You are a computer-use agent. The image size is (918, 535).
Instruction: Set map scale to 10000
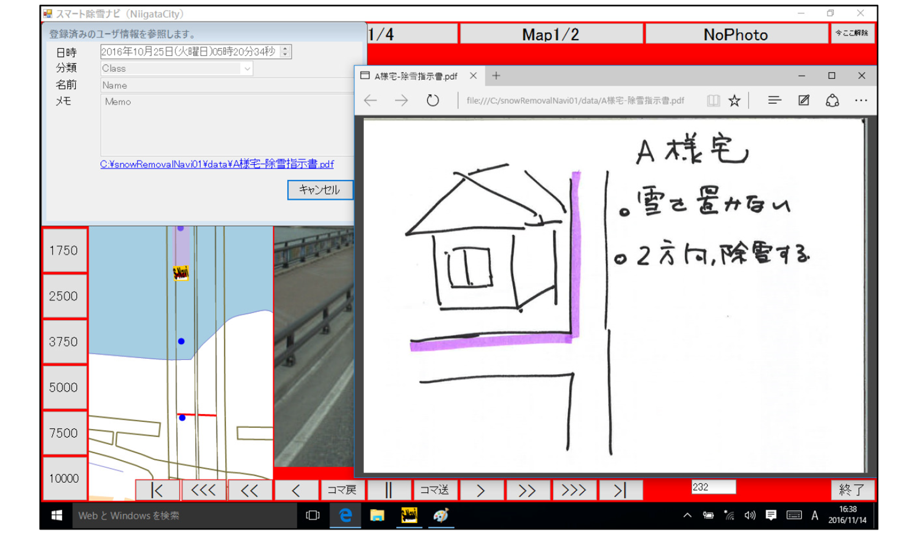coord(64,478)
